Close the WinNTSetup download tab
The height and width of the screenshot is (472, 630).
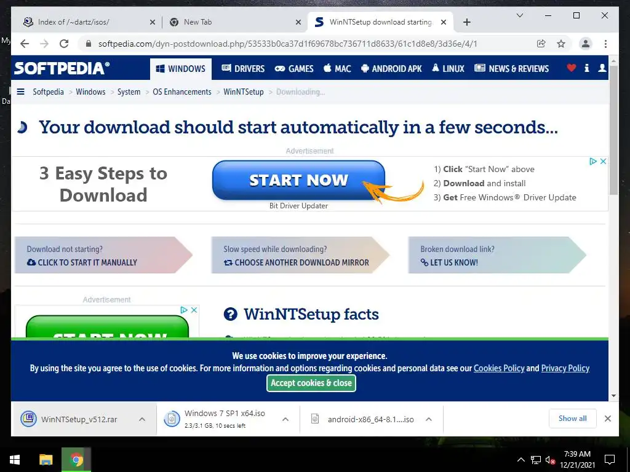pyautogui.click(x=444, y=23)
